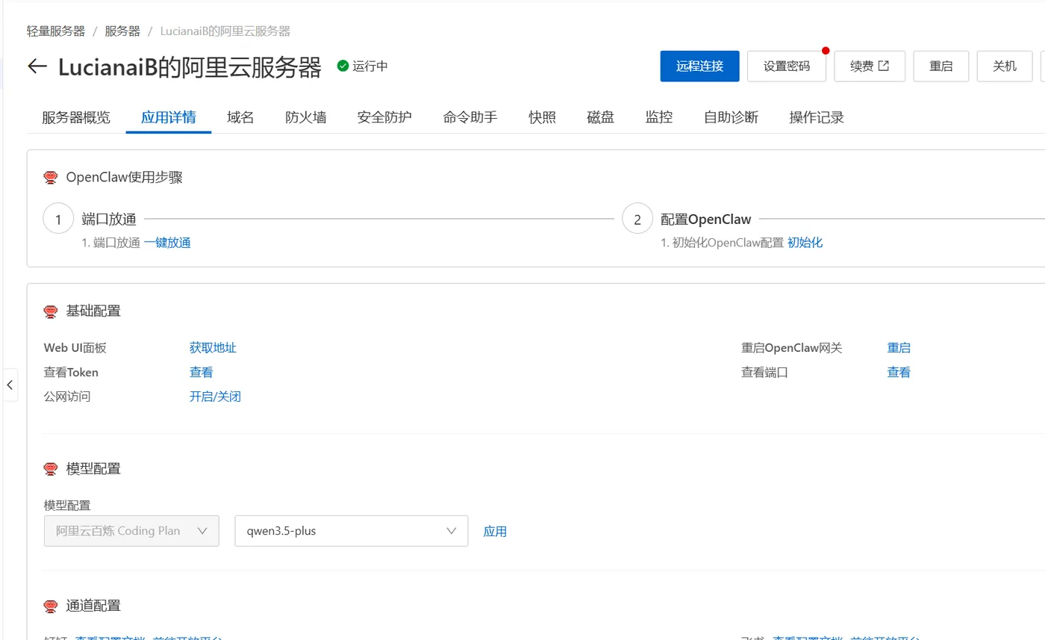Screen dimensions: 1045x640
Task: Click the 设置密码 button
Action: pyautogui.click(x=787, y=66)
